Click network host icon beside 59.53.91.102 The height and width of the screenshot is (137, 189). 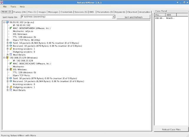[7, 22]
